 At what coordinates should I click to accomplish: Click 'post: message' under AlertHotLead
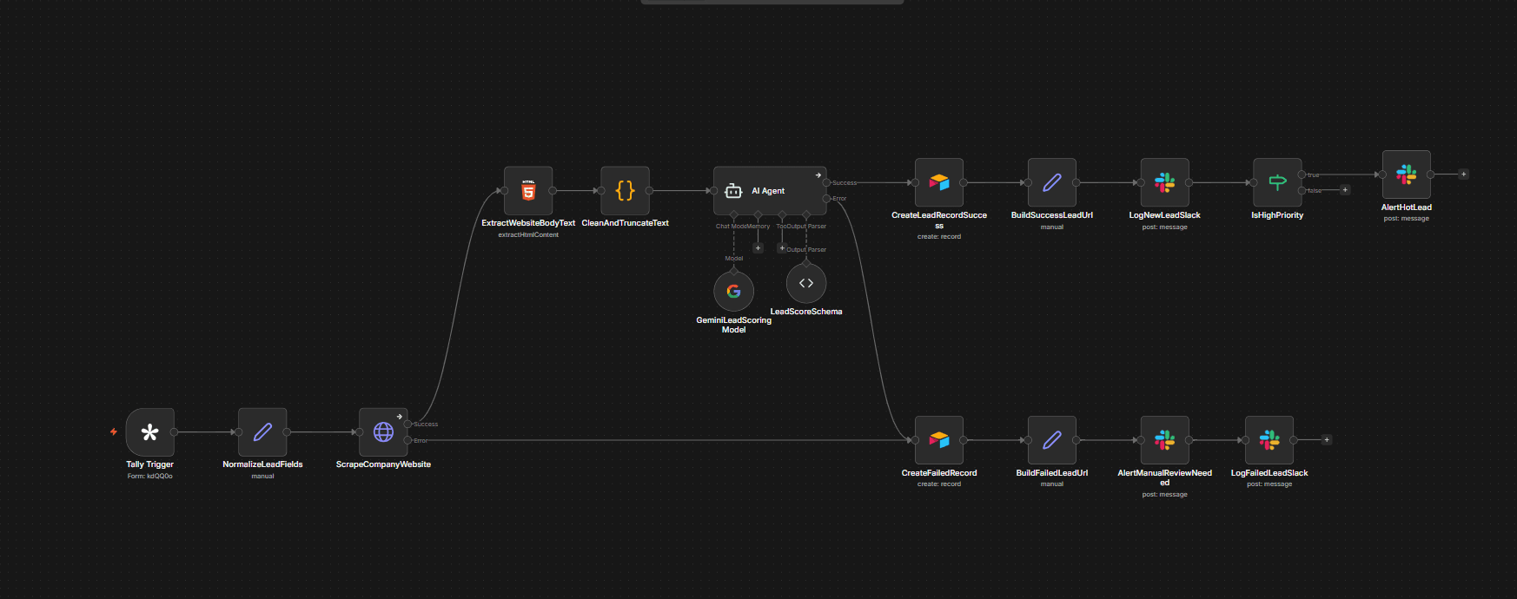click(1406, 219)
